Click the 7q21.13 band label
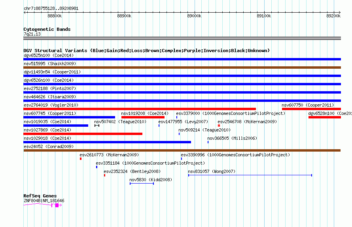The width and height of the screenshot is (352, 227). 32,34
